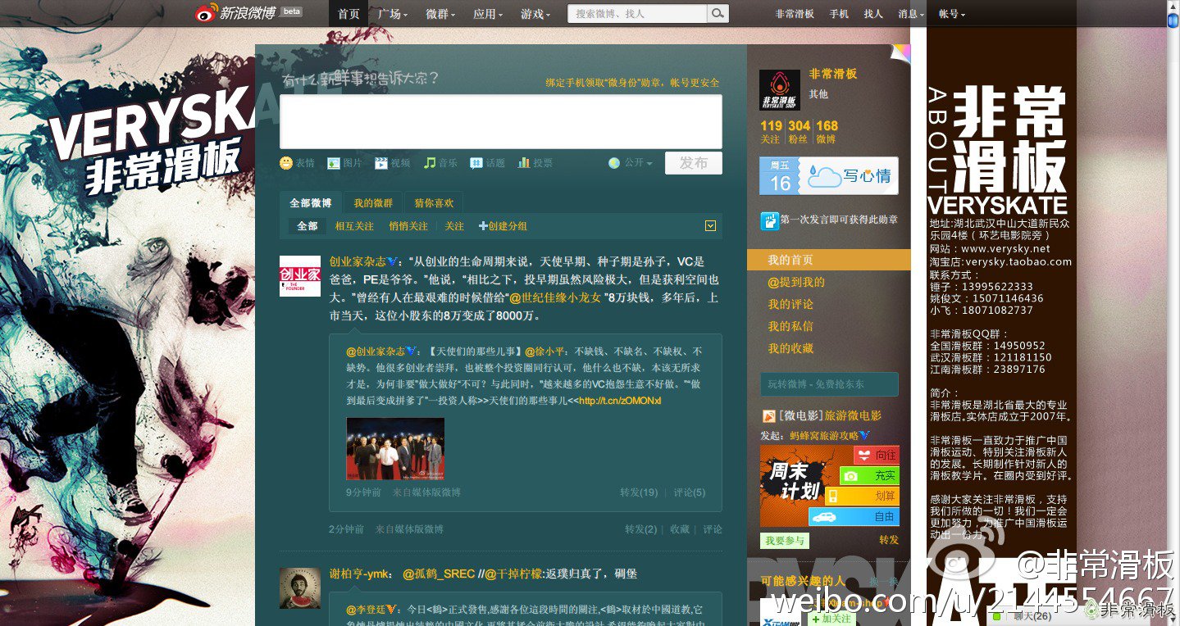Attach a picture with 图片
Screen dimensions: 1180x626
[x=344, y=163]
